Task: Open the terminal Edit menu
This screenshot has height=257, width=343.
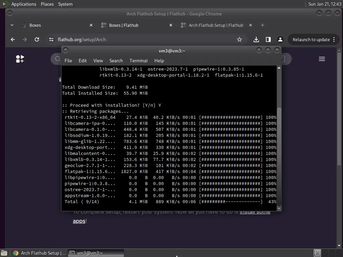Action: click(83, 61)
